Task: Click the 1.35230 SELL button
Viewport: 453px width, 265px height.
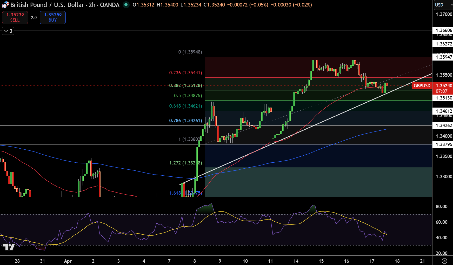Action: [x=15, y=17]
